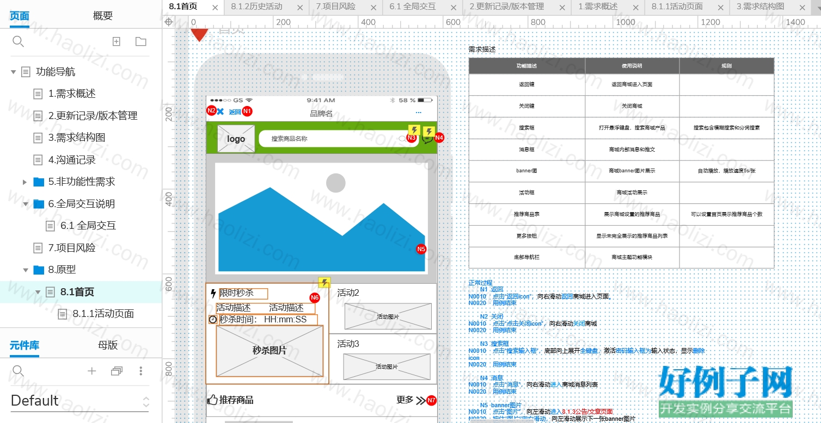Click the add folder icon in pages panel
This screenshot has width=821, height=423.
click(141, 41)
